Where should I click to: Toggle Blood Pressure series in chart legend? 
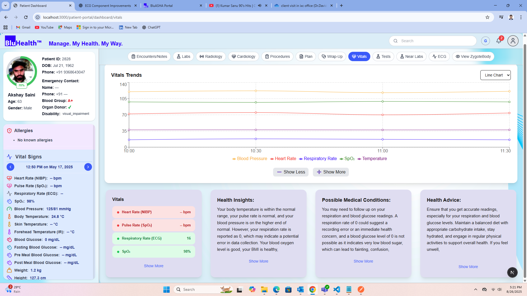pyautogui.click(x=250, y=159)
